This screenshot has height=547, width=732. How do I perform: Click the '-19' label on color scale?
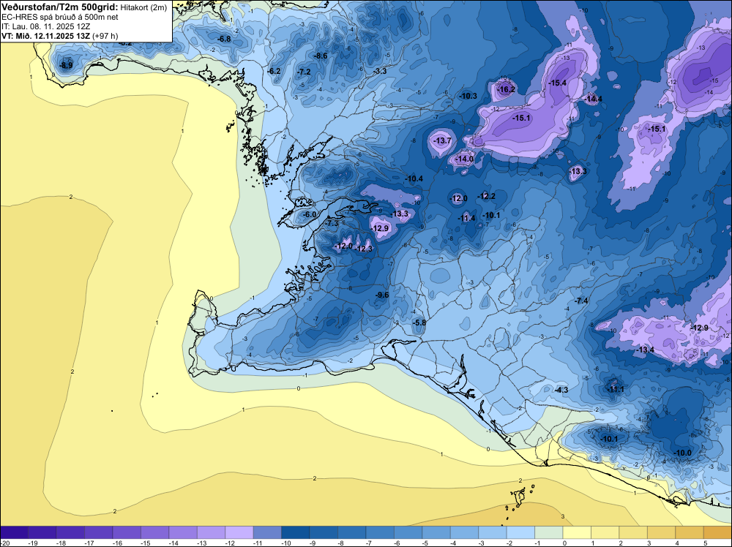tap(33, 543)
